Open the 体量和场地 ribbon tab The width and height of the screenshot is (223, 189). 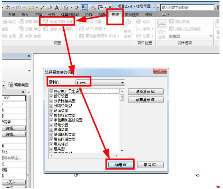click(x=70, y=15)
